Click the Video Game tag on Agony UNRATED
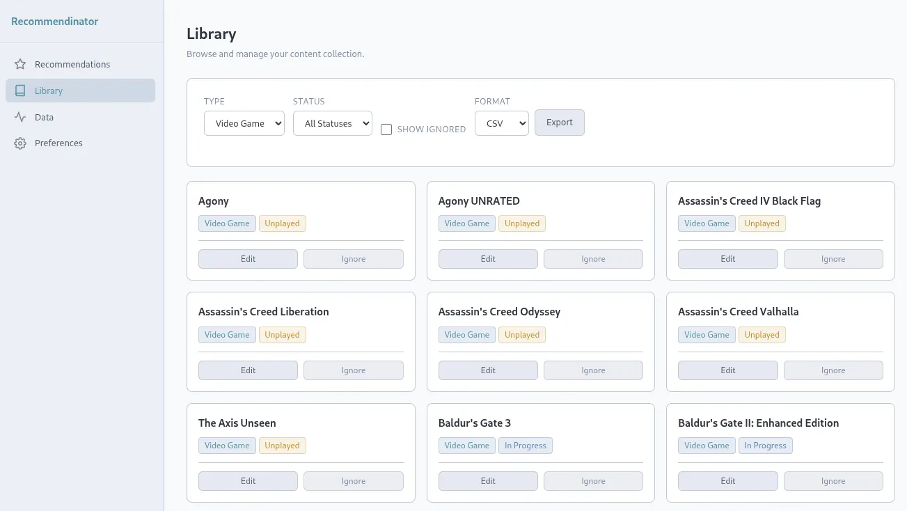The width and height of the screenshot is (907, 511). (467, 223)
